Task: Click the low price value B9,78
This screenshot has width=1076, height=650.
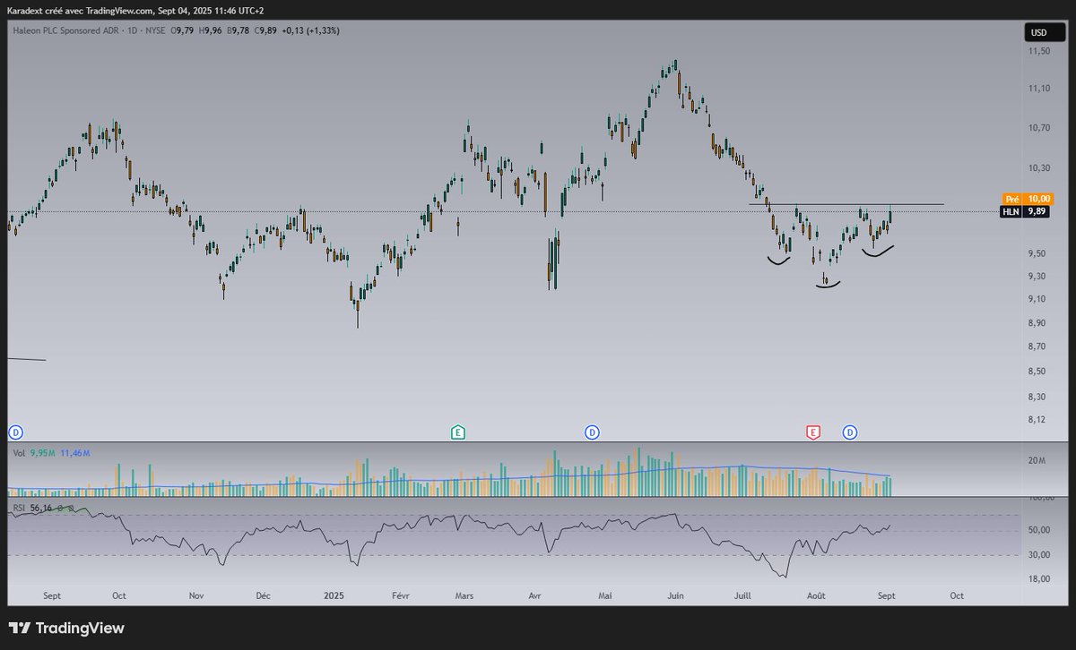Action: [x=239, y=30]
